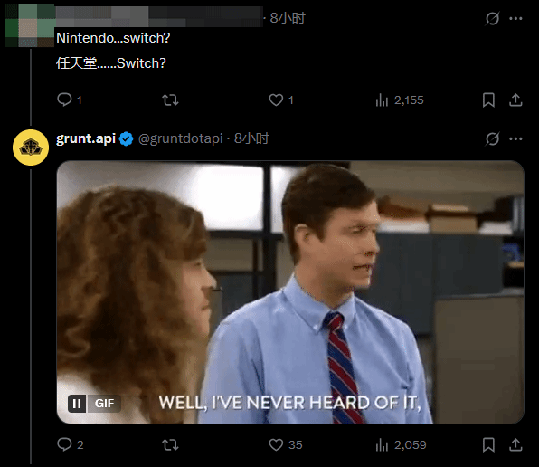Open grunt.api profile avatar
This screenshot has width=539, height=467.
click(x=31, y=148)
